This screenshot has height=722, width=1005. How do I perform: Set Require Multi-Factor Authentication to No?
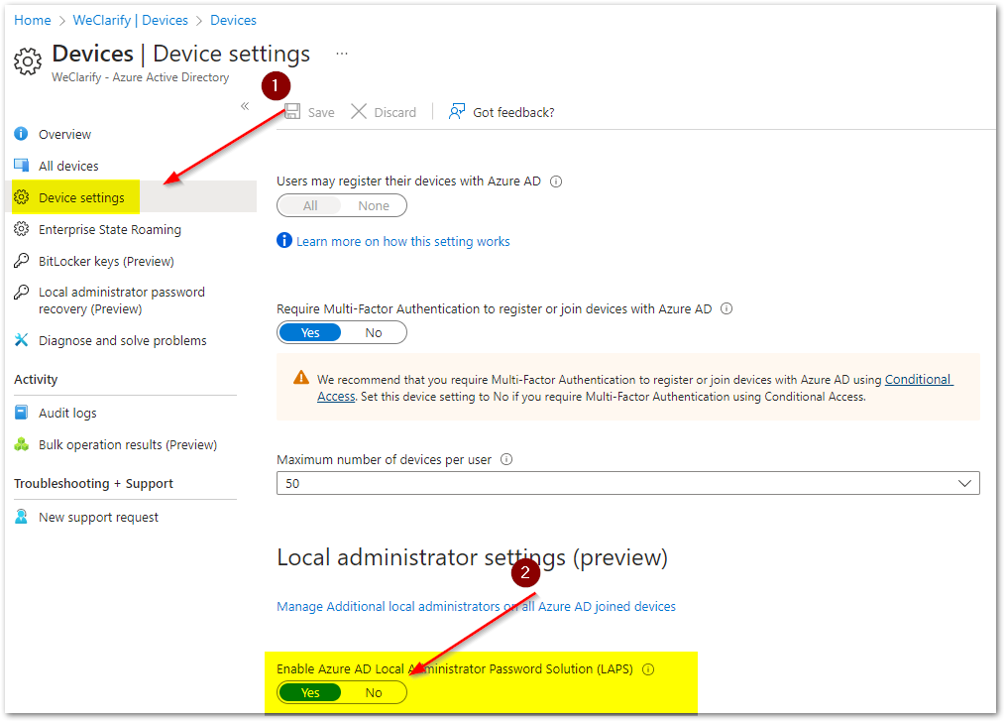[374, 333]
